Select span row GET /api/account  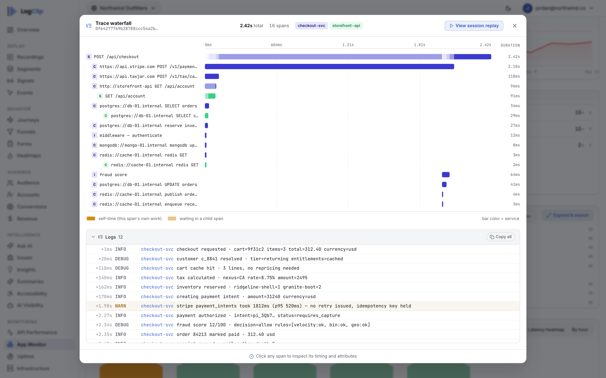[303, 96]
